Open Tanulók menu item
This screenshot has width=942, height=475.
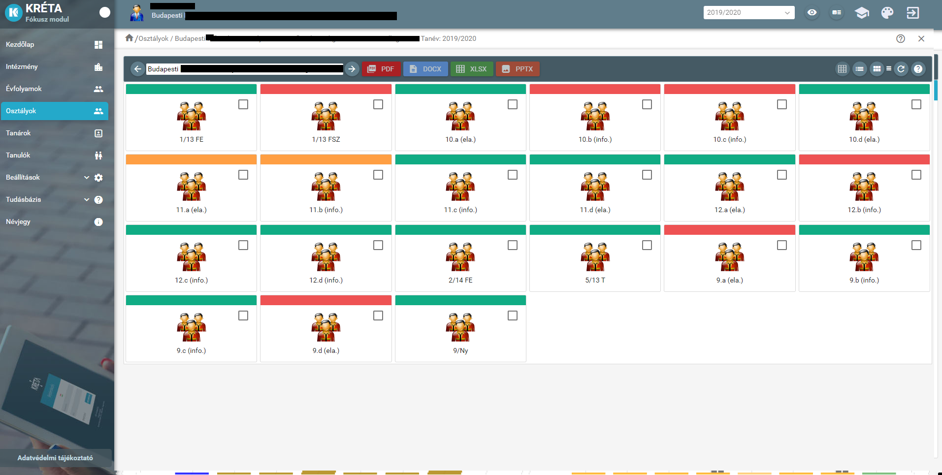point(54,155)
